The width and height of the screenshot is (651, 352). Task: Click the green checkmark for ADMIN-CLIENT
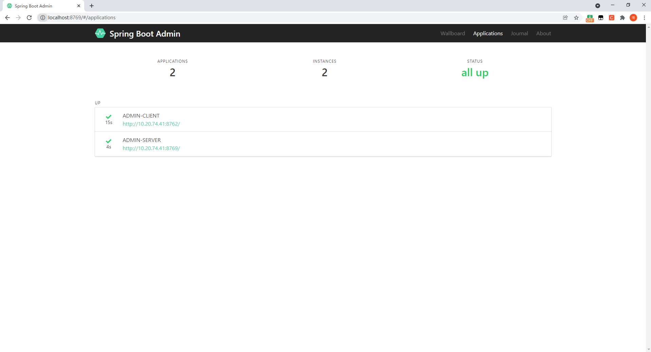109,117
